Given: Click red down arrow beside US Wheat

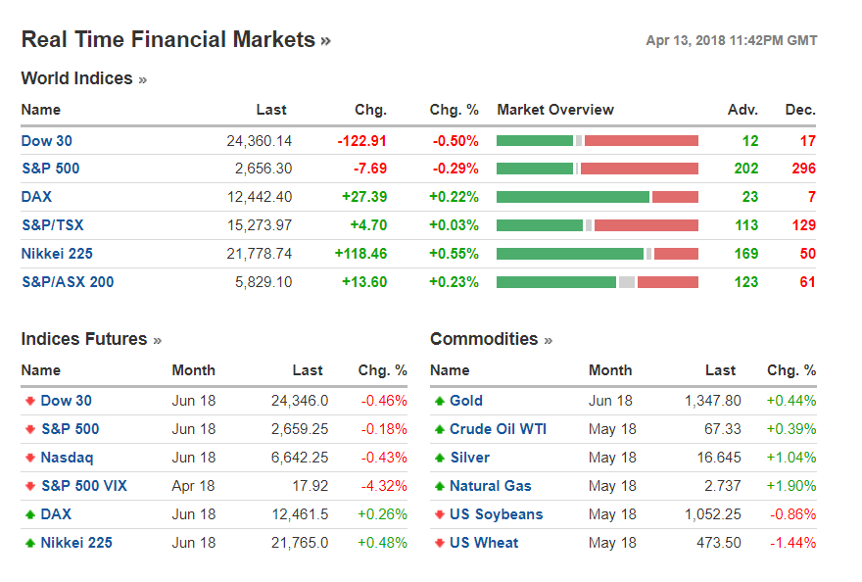Looking at the screenshot, I should pos(439,543).
